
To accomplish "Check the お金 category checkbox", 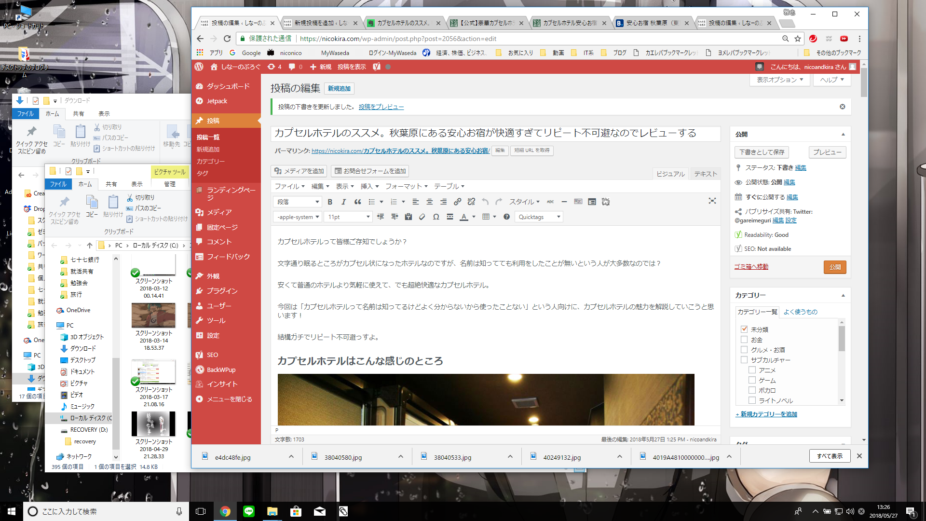I will point(744,340).
